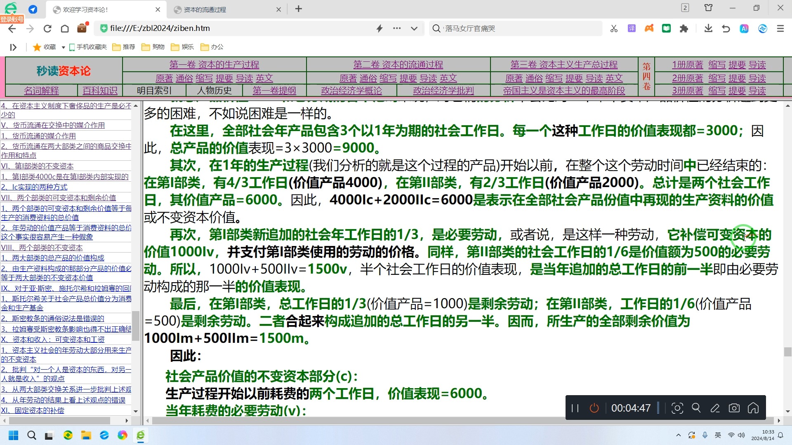Click the home icon in recorder bar
The image size is (792, 445).
753,408
